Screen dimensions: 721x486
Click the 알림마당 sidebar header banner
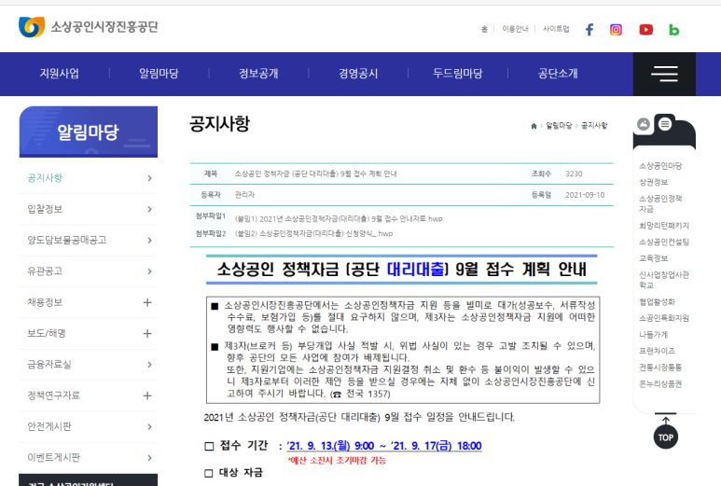click(89, 132)
